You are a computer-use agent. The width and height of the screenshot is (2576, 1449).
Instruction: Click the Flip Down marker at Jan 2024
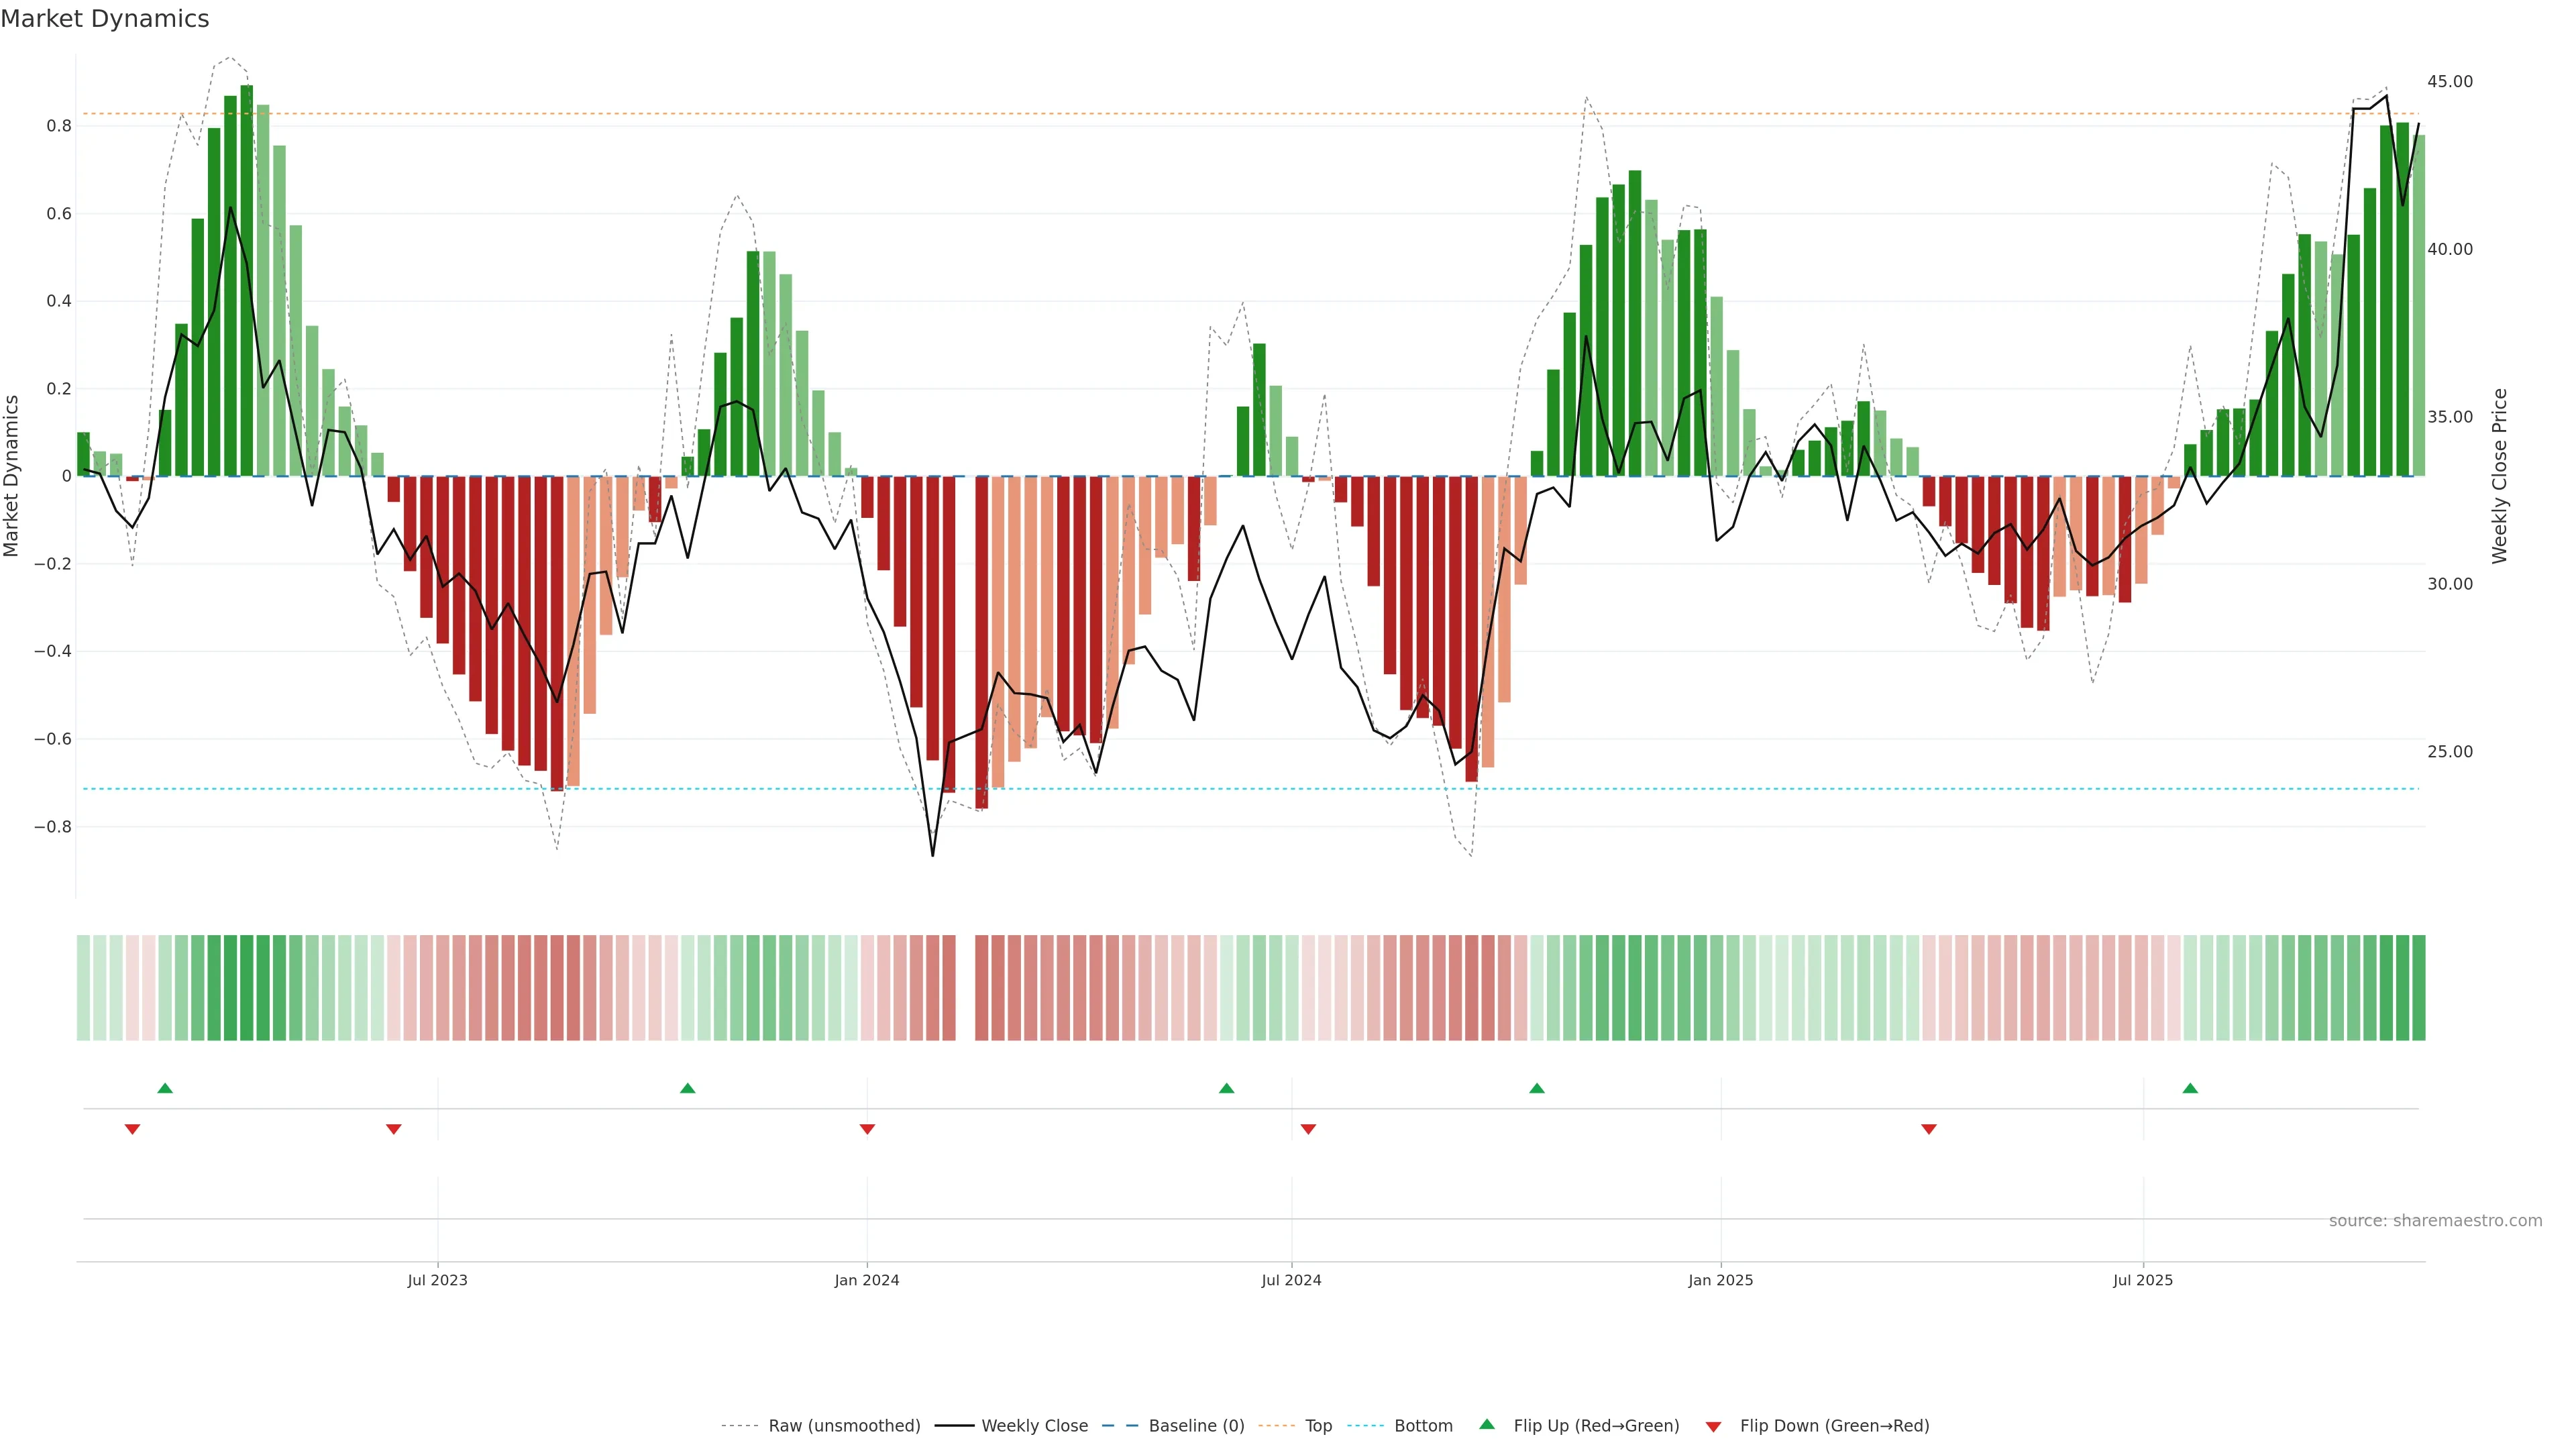[867, 1129]
